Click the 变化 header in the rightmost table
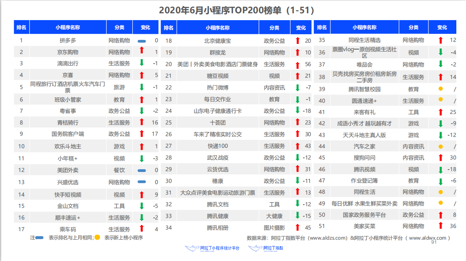This screenshot has width=466, height=261. (x=442, y=27)
